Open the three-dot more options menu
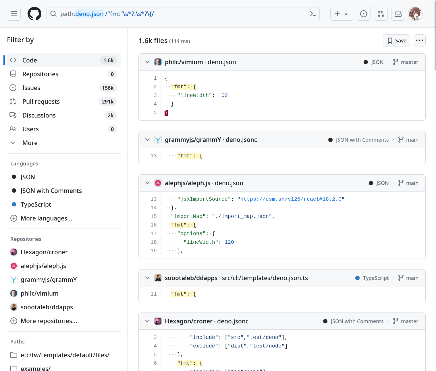 tap(420, 40)
